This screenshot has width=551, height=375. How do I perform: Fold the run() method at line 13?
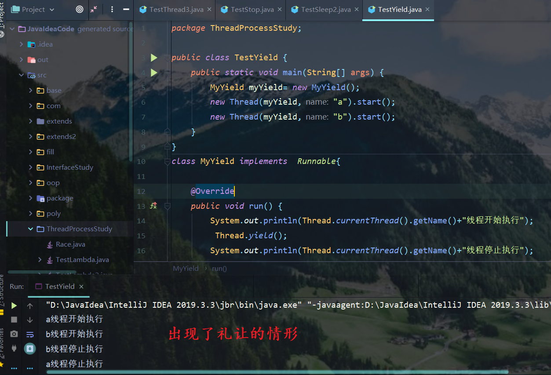(x=167, y=206)
